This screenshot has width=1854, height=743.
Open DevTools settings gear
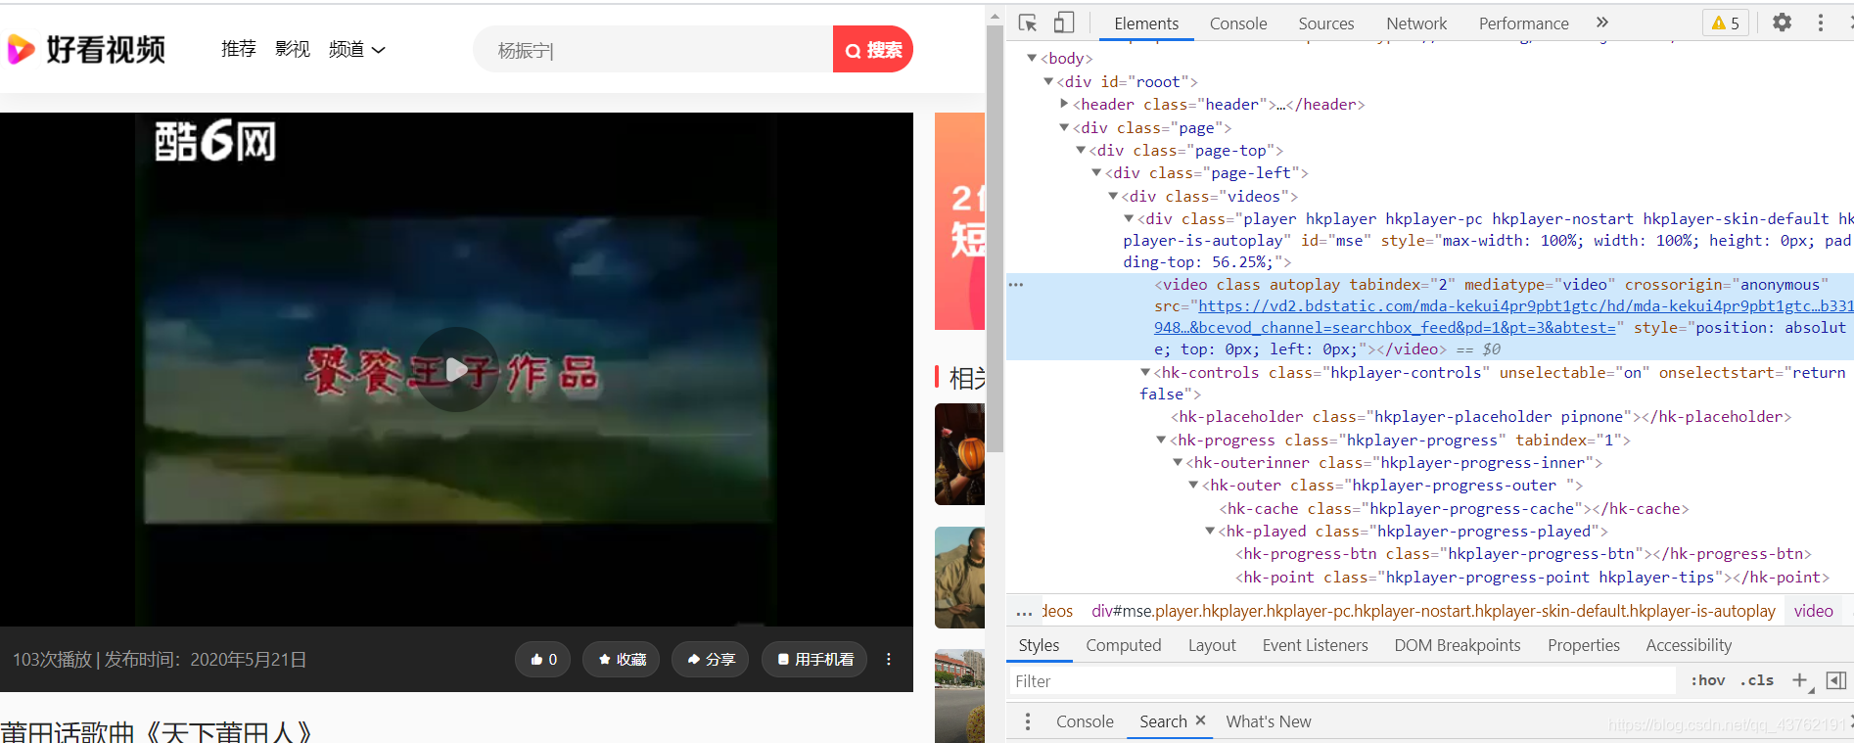[x=1783, y=23]
